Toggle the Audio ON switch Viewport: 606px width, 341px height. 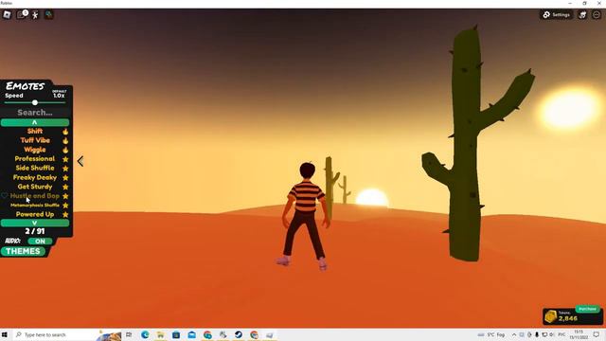[x=40, y=242]
